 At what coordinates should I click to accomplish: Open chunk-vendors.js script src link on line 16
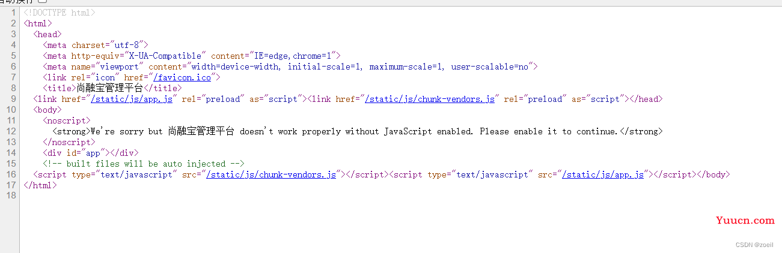[271, 174]
